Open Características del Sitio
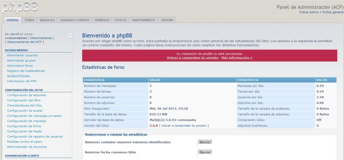This screenshot has width=344, height=160. (25, 105)
